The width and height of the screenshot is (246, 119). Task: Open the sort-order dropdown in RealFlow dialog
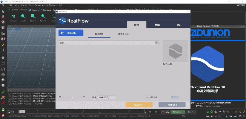[107, 97]
